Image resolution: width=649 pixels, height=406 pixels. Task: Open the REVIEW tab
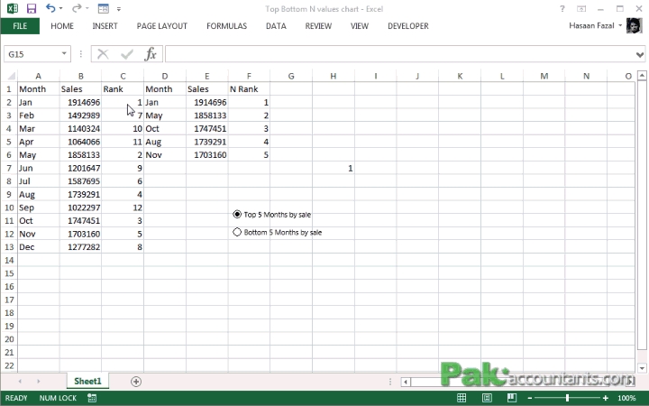click(318, 26)
